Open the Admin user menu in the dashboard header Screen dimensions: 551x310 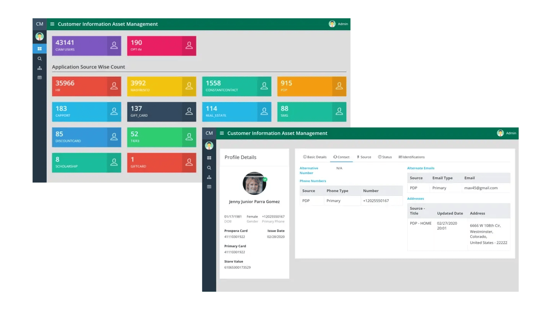tap(338, 24)
